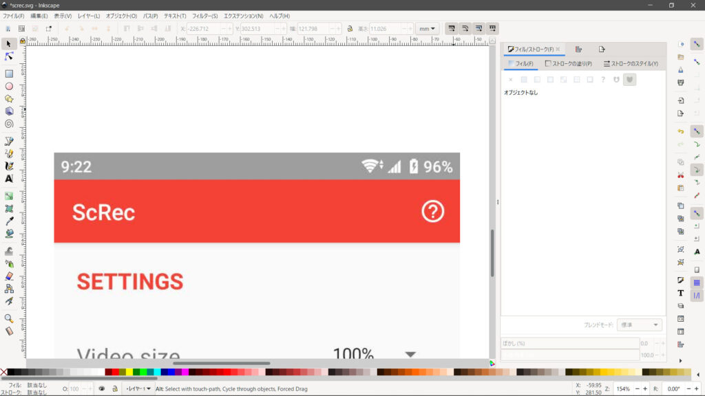Open the 編集(E) menu
Viewport: 705px width, 396px height.
tap(39, 16)
